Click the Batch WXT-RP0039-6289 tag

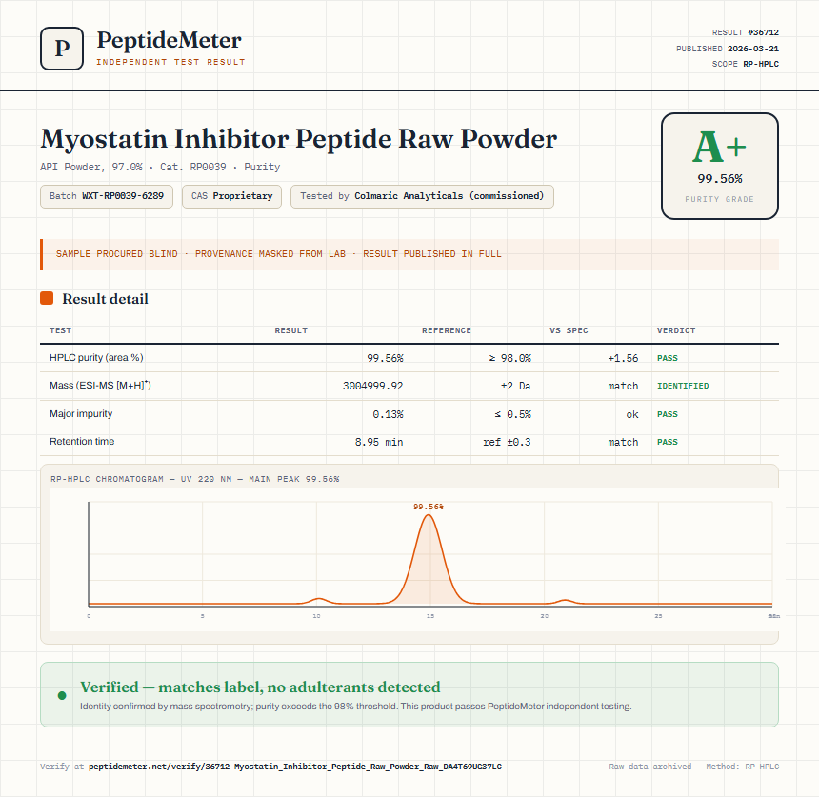(x=107, y=196)
